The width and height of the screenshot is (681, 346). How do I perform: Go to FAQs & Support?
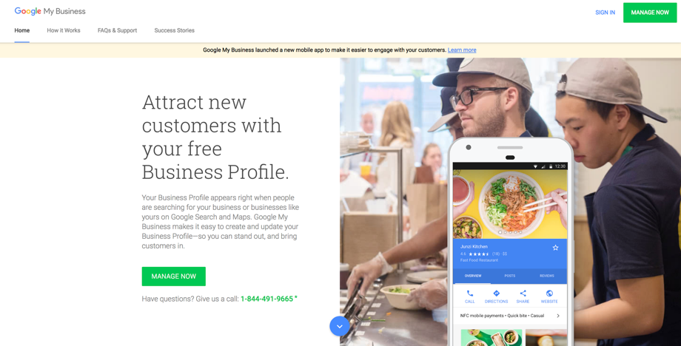(117, 30)
